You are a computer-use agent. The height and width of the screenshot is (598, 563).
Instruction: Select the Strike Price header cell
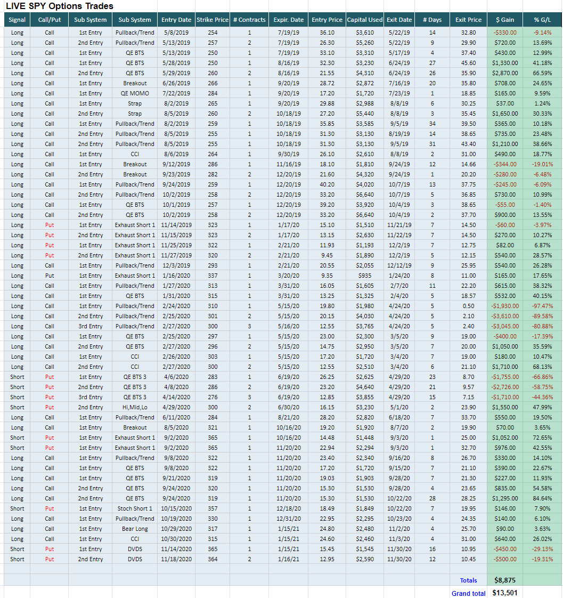coord(213,20)
